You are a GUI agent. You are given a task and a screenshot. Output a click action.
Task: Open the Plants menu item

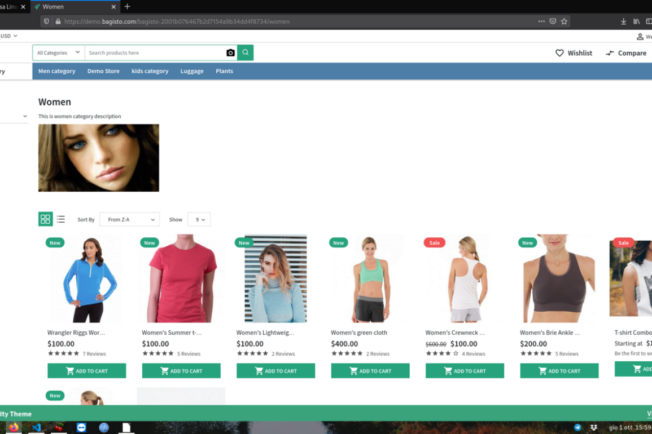[x=225, y=71]
